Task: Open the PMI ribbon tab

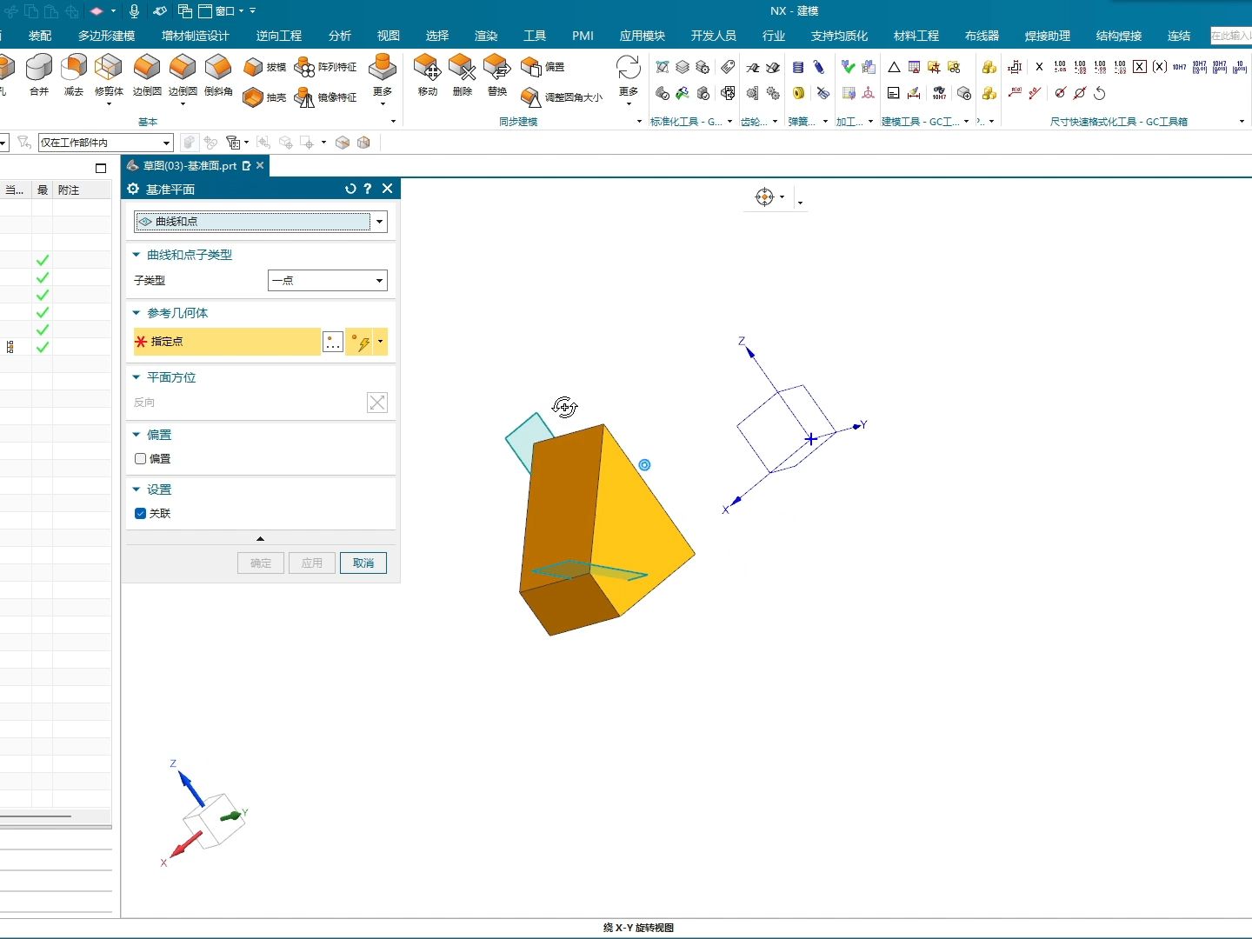Action: pyautogui.click(x=583, y=36)
